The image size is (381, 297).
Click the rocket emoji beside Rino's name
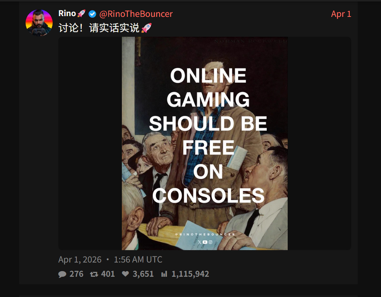click(x=81, y=13)
